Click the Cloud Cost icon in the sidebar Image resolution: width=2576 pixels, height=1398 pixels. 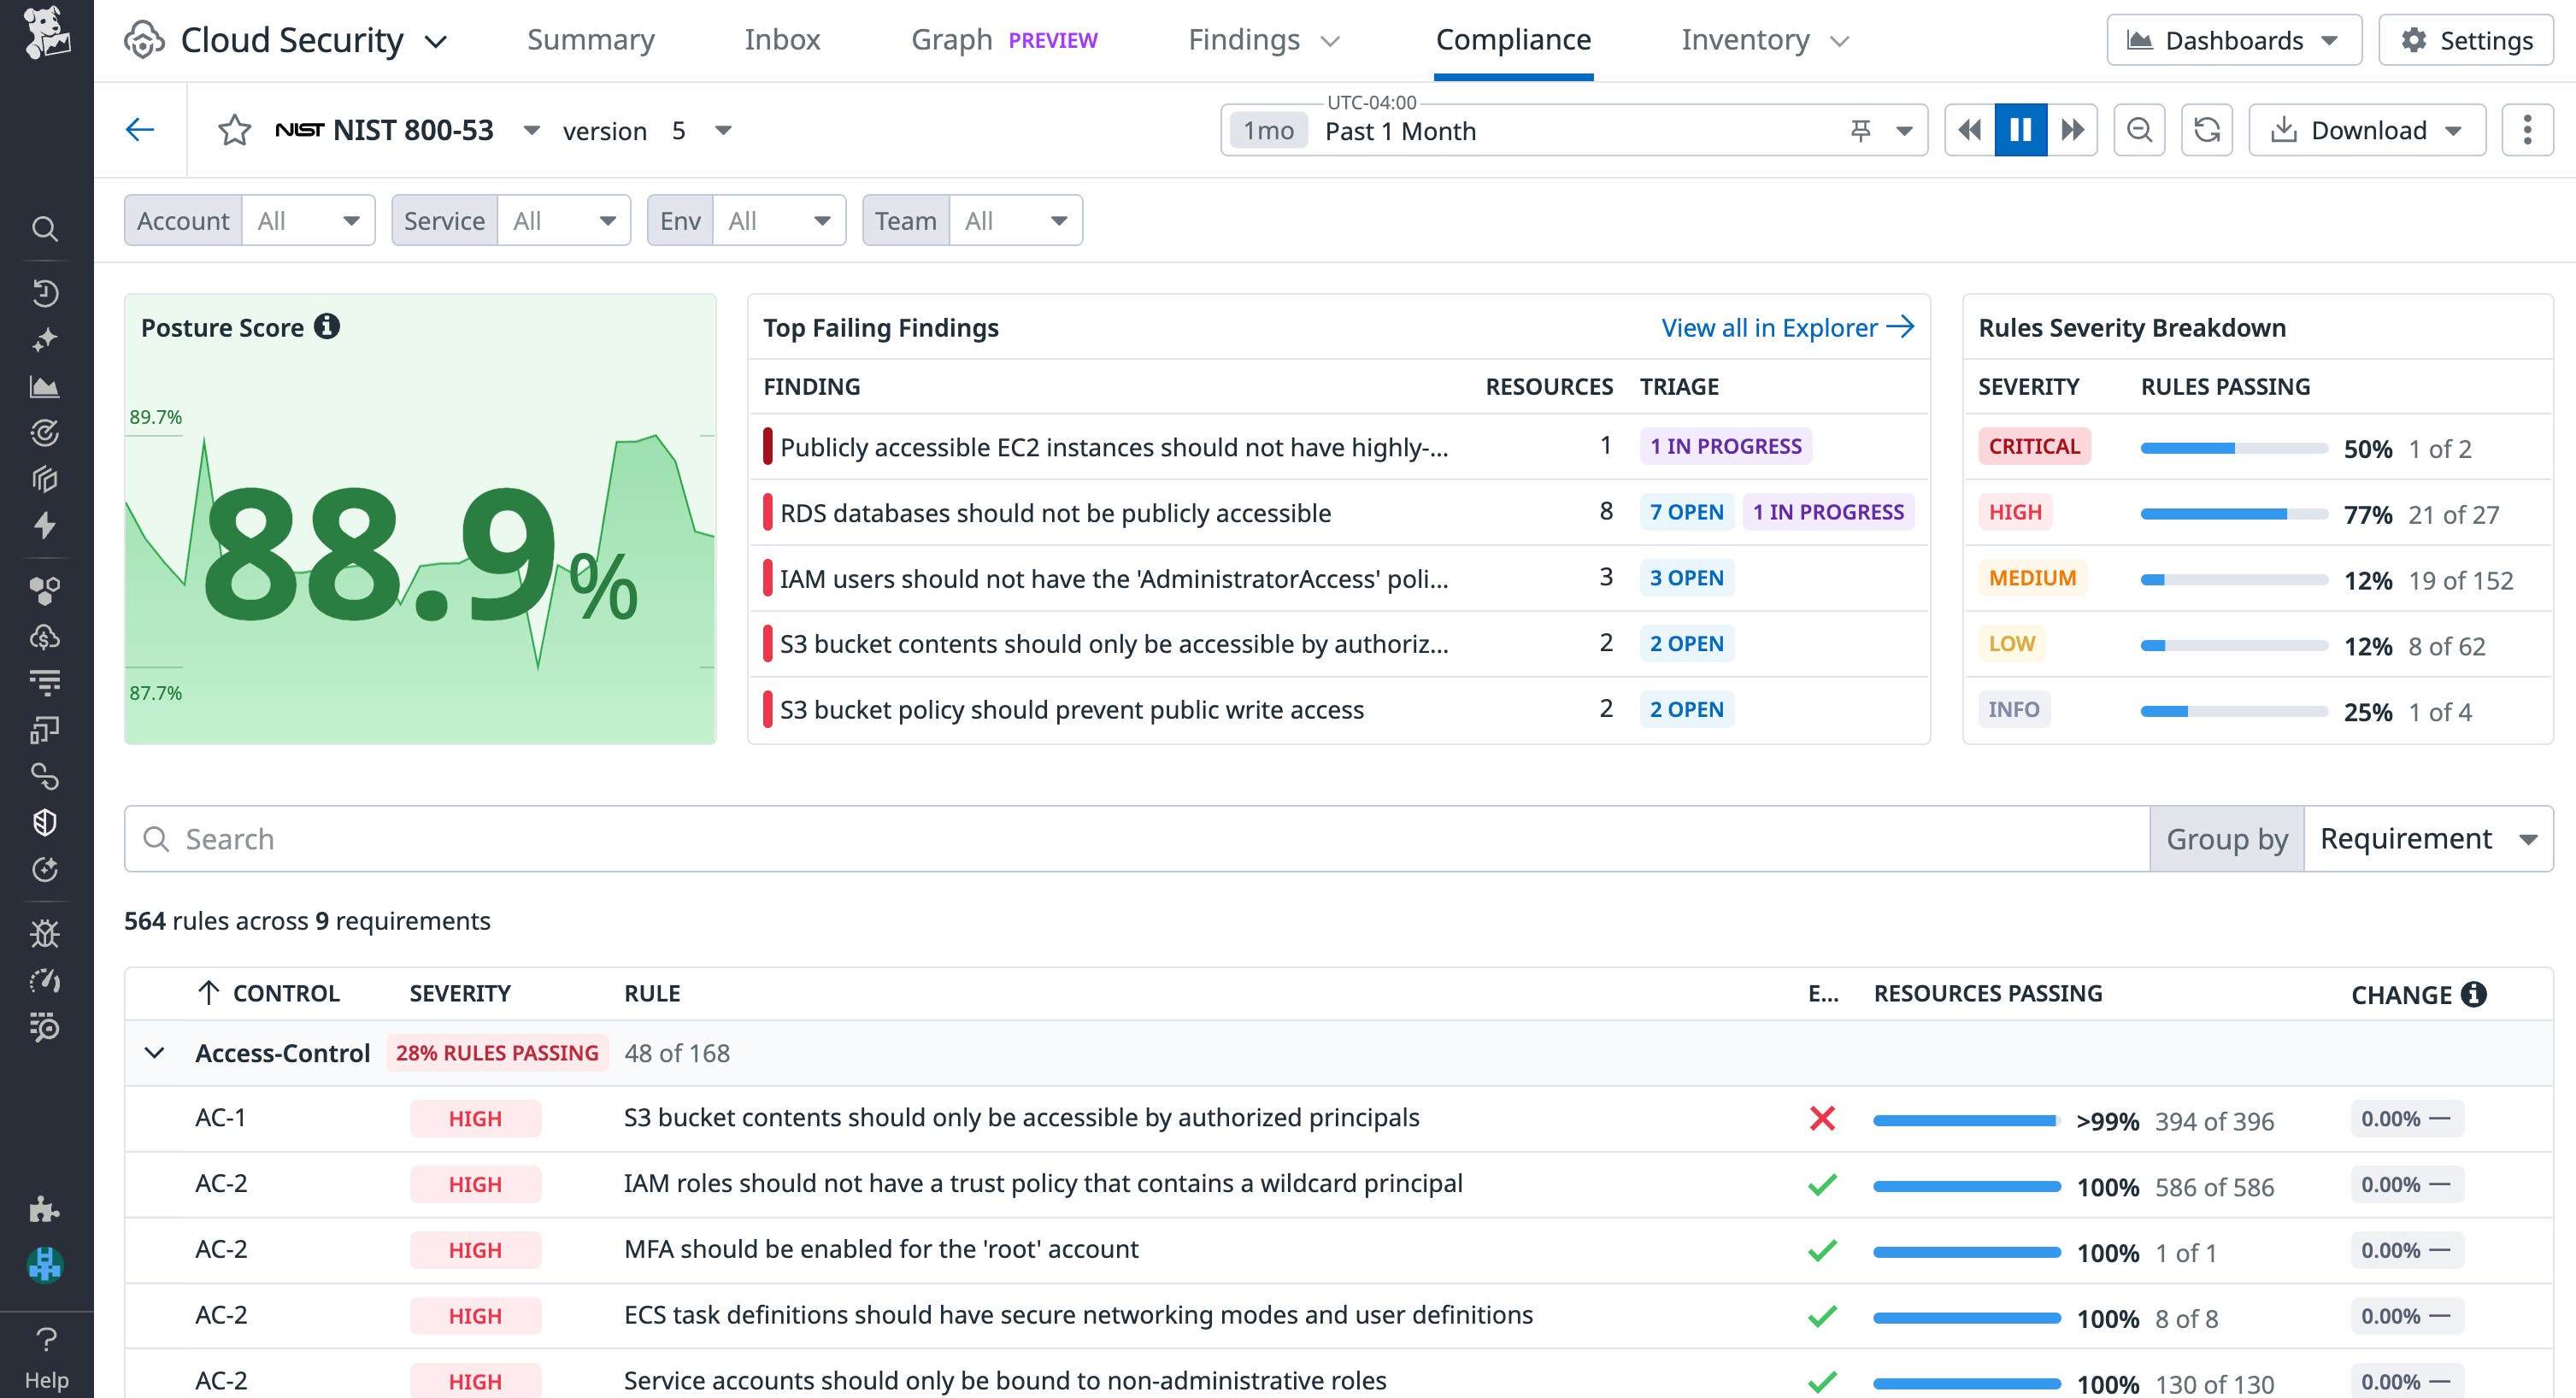point(47,637)
